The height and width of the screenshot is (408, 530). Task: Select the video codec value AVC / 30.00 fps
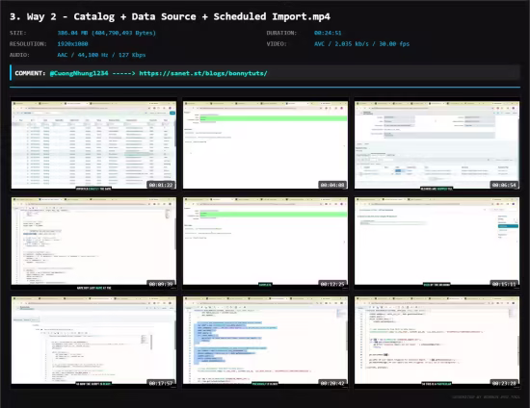tap(361, 44)
